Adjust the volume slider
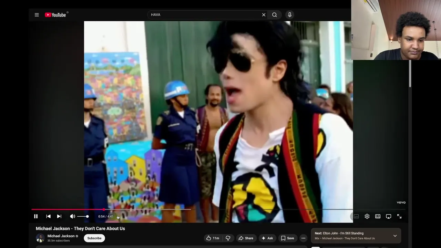The image size is (441, 248). coord(83,216)
